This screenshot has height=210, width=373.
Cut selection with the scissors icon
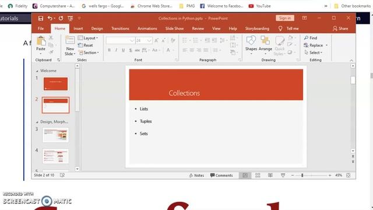pos(51,37)
